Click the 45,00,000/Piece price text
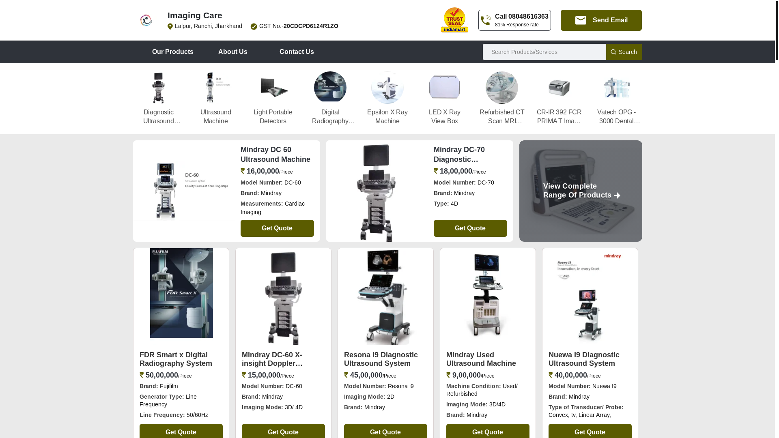Screen dimensions: 779x438 [370, 376]
